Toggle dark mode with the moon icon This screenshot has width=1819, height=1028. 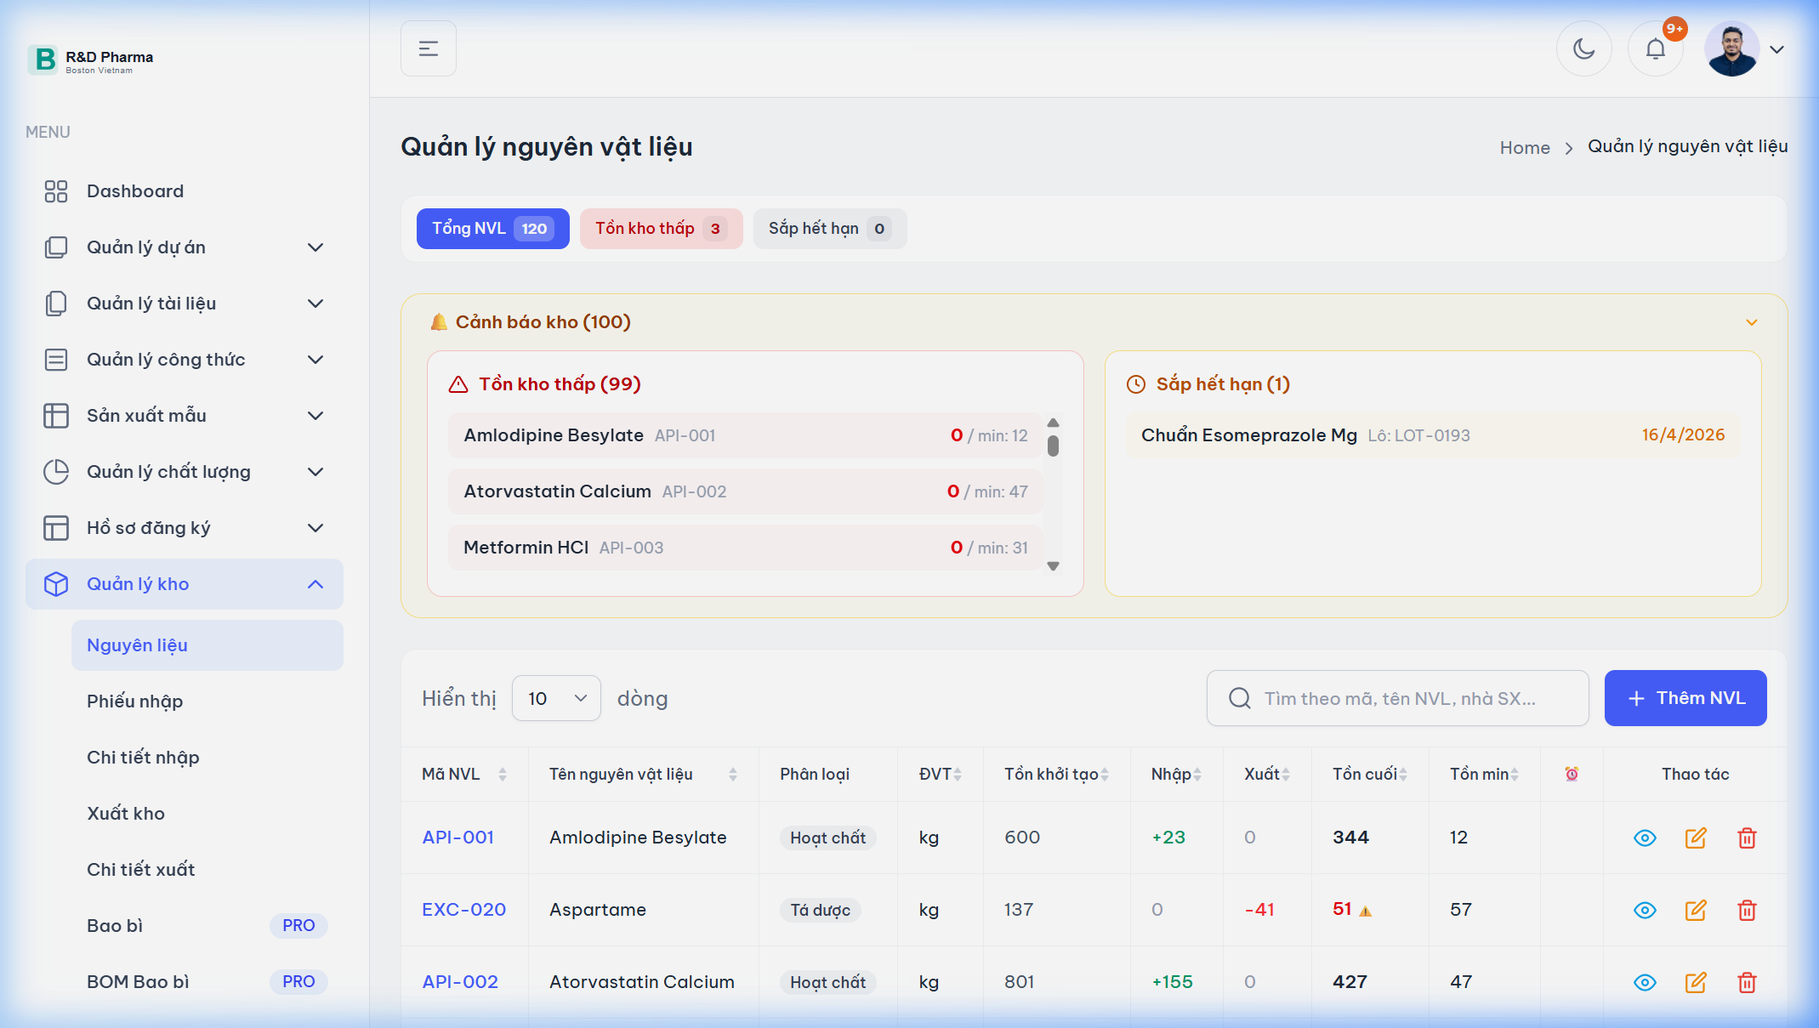1583,49
